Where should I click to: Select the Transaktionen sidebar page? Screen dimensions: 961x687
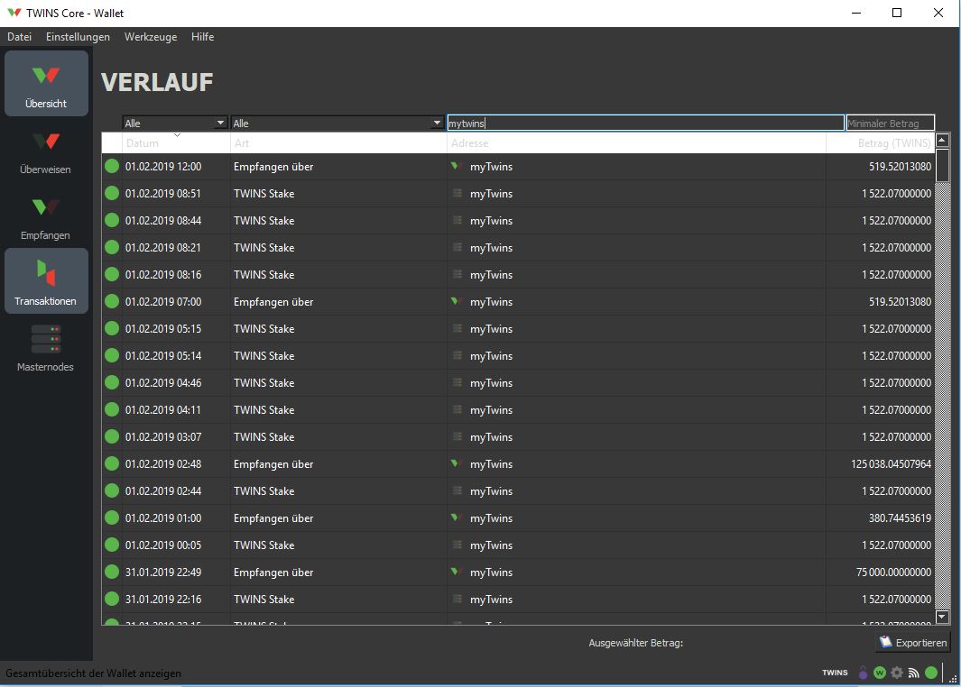coord(46,280)
